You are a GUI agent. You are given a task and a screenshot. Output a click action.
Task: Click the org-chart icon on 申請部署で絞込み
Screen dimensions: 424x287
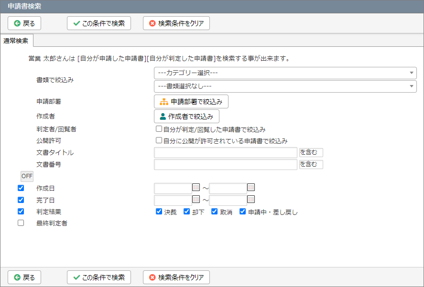tap(164, 102)
